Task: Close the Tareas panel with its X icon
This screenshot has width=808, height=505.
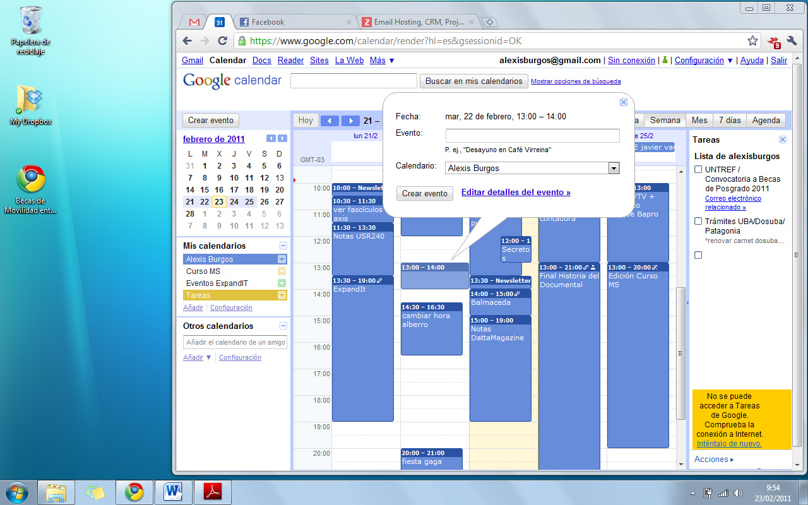Action: coord(783,140)
